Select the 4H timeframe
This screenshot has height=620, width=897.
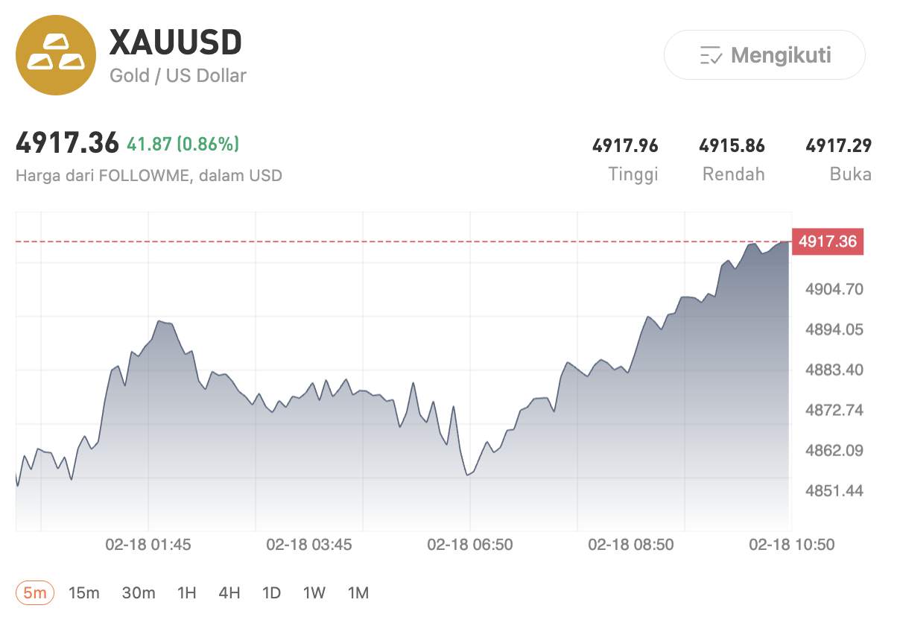click(x=229, y=592)
